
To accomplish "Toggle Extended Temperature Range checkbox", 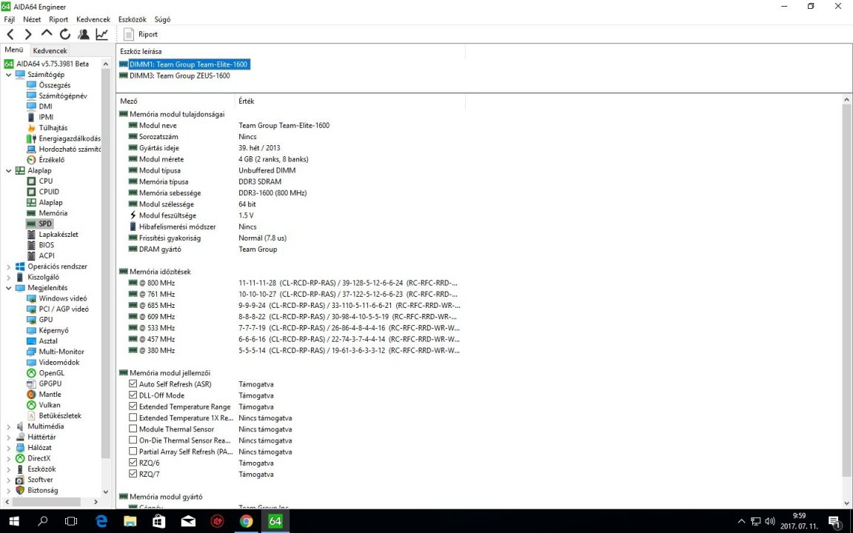I will [133, 406].
